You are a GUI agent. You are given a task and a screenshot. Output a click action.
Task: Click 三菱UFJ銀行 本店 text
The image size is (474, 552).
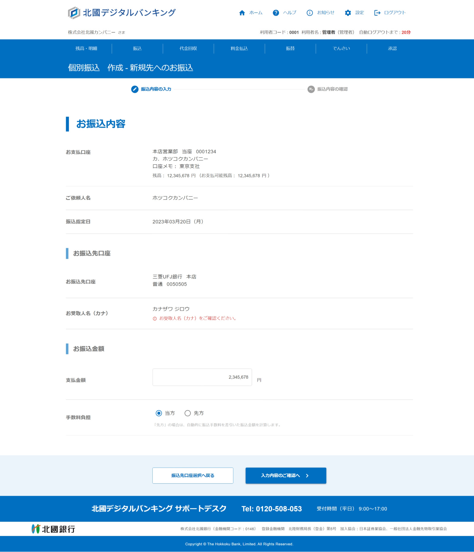tap(174, 277)
